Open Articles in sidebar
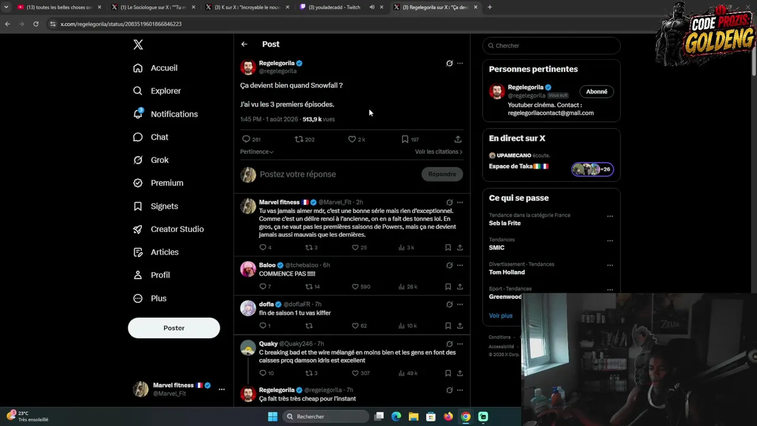 pyautogui.click(x=156, y=253)
